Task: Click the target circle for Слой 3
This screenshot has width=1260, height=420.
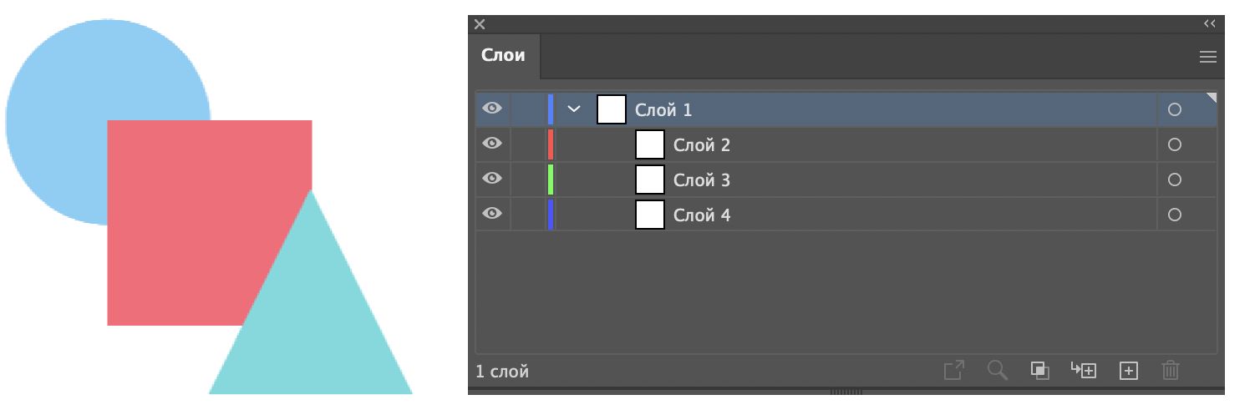Action: [1175, 180]
